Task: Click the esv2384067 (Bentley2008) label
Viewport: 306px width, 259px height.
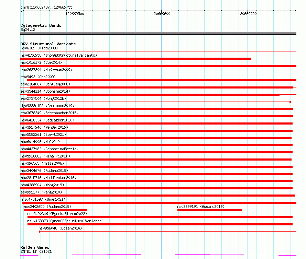Action: point(45,84)
